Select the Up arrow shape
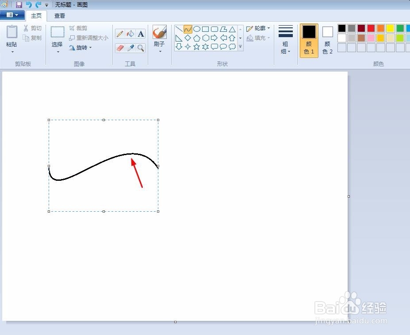The image size is (410, 335). (x=232, y=38)
